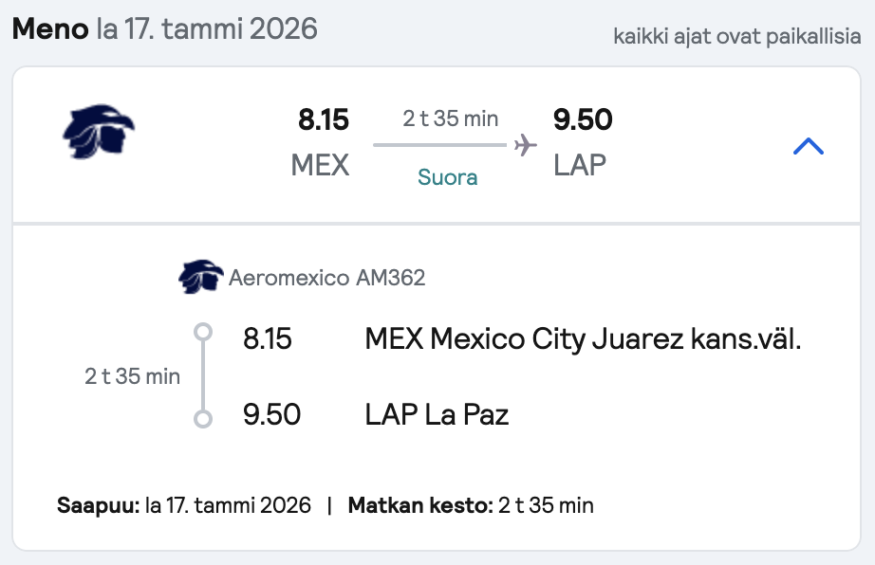Click the departure stop circle on timeline
This screenshot has height=565, width=875.
point(203,332)
